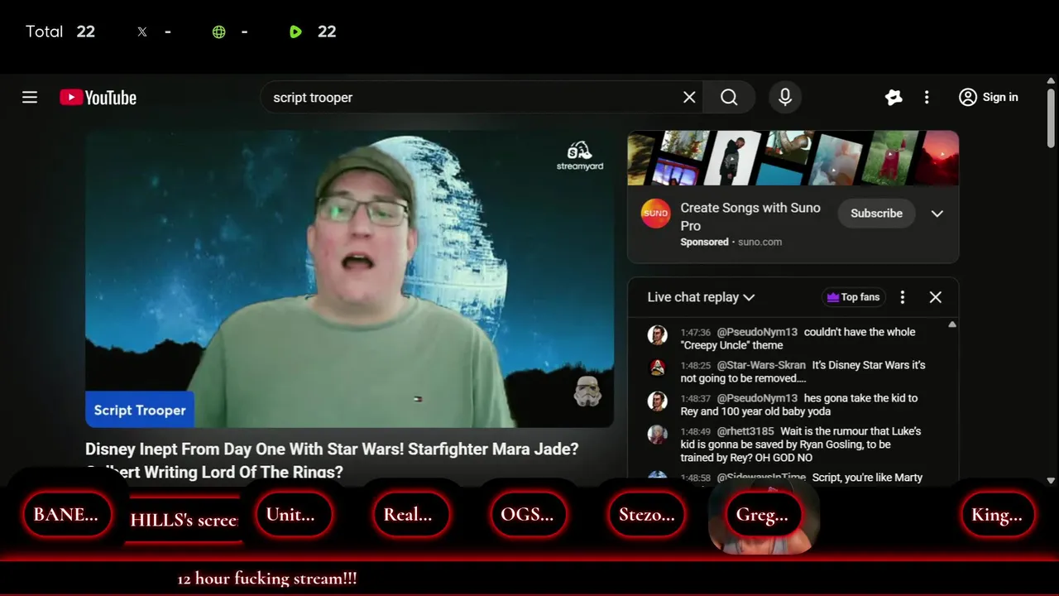Subscribe to the Suno sponsored ad
The width and height of the screenshot is (1059, 596).
876,214
